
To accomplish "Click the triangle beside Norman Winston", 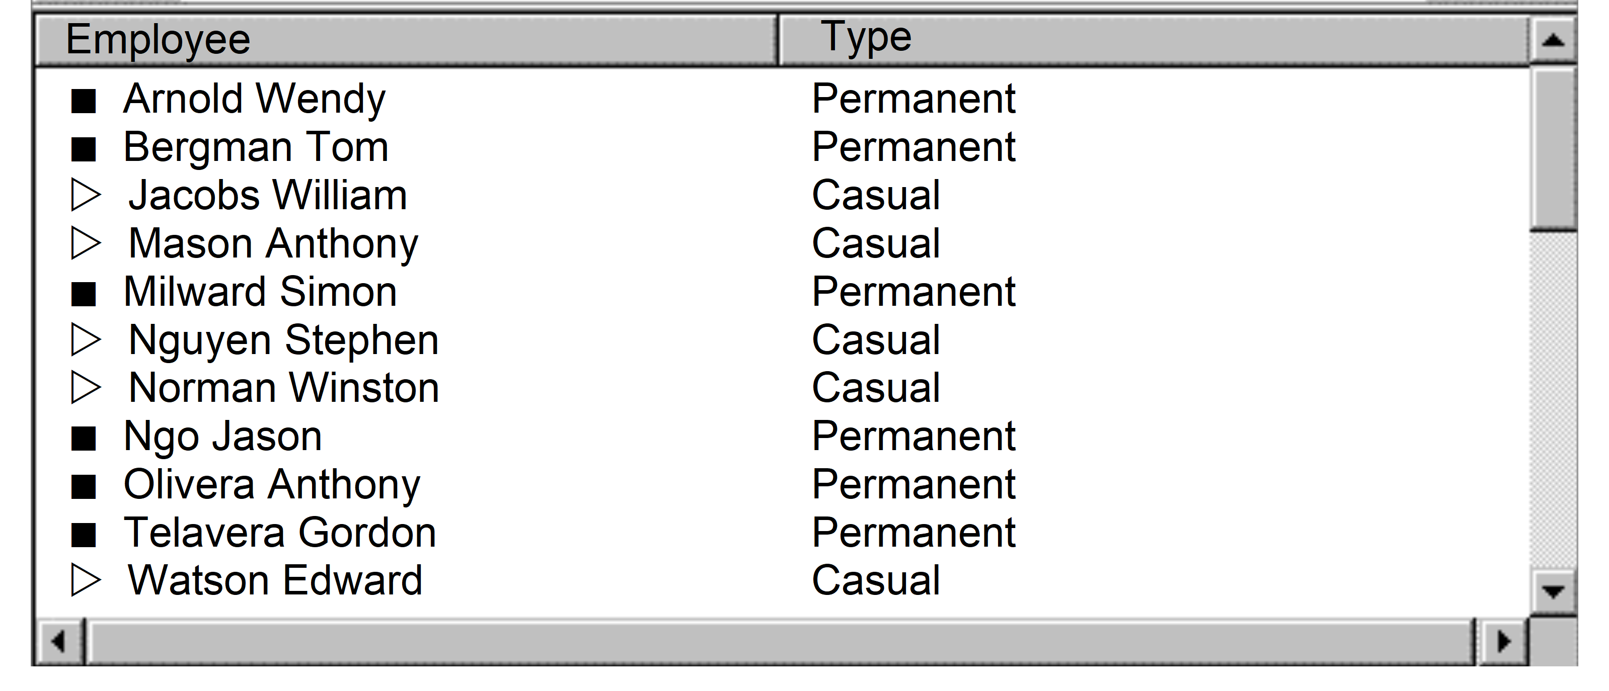I will coord(85,388).
